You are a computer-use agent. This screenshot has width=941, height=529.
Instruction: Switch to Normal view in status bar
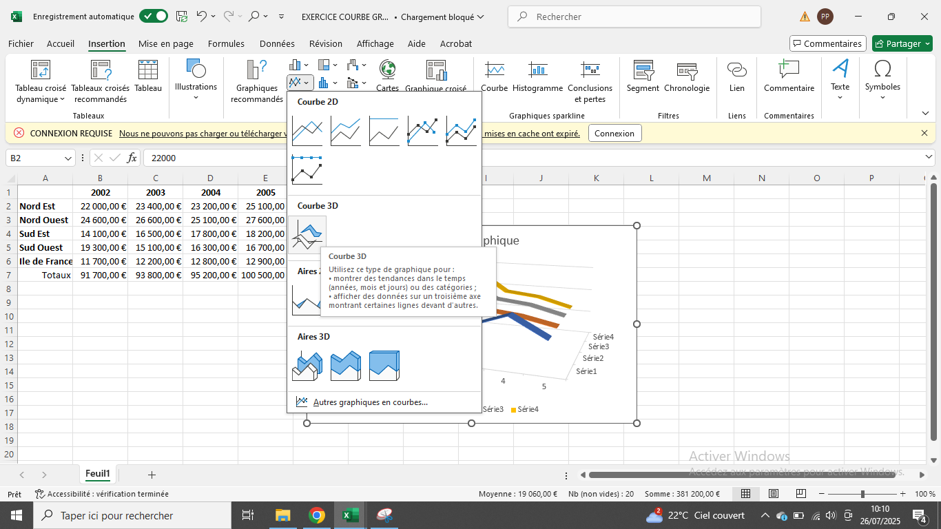pyautogui.click(x=745, y=494)
